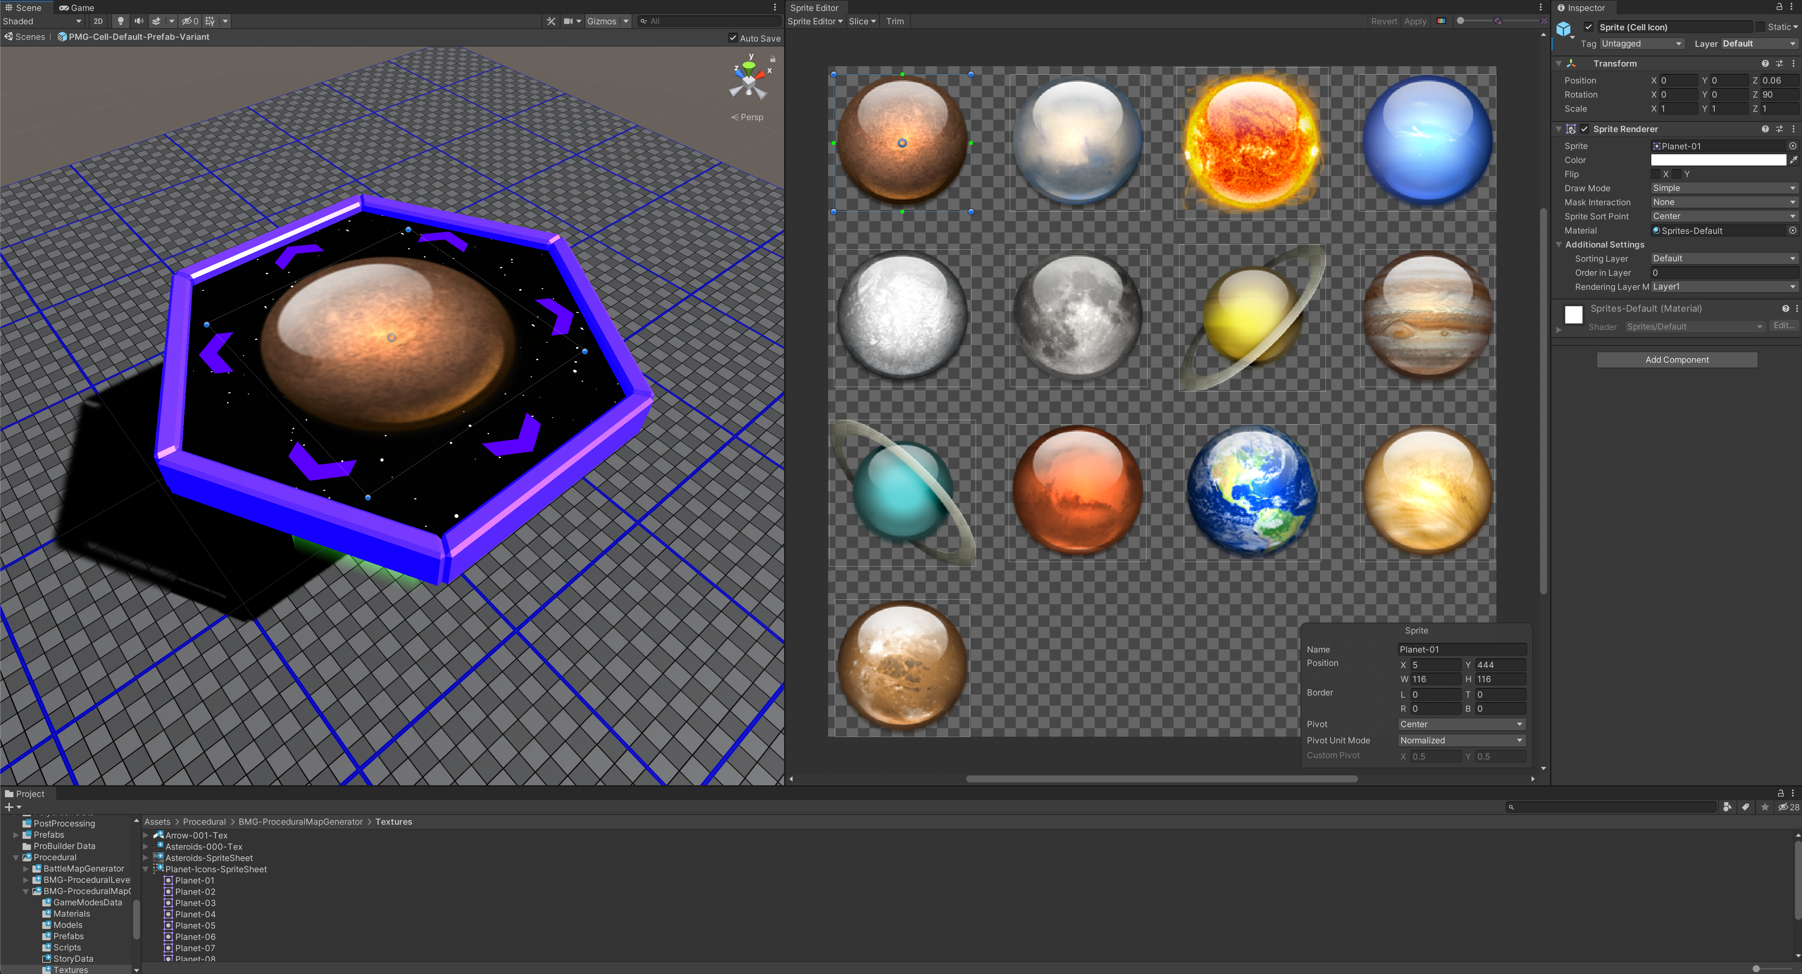Uncheck the Auto Save checkbox
Screen dimensions: 1802x974
click(x=732, y=38)
